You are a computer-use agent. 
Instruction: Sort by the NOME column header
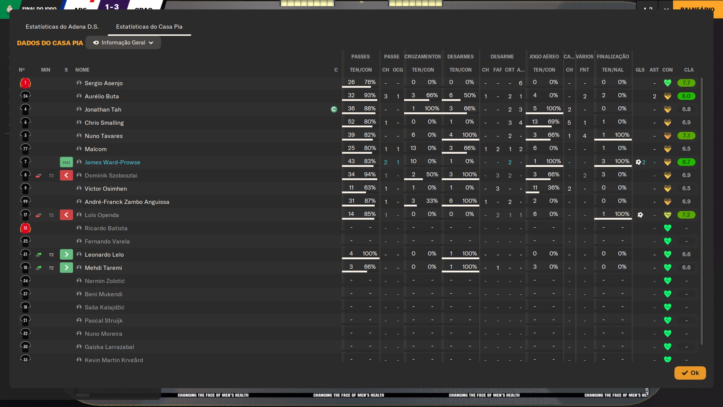click(82, 70)
